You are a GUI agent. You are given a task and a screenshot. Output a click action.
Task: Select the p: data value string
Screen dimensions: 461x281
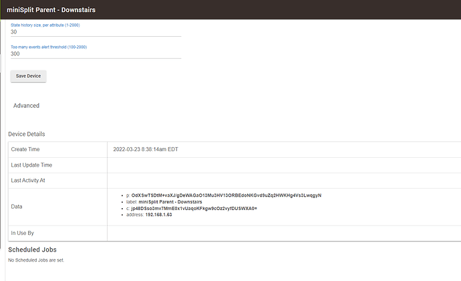tap(226, 195)
